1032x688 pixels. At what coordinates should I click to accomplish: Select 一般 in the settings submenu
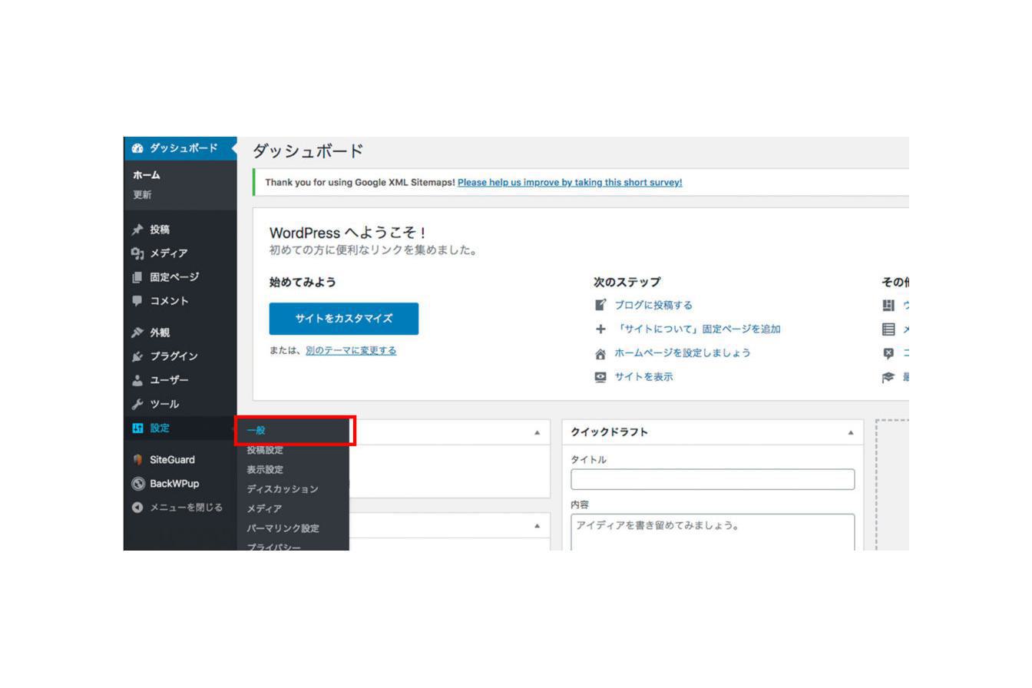click(256, 431)
